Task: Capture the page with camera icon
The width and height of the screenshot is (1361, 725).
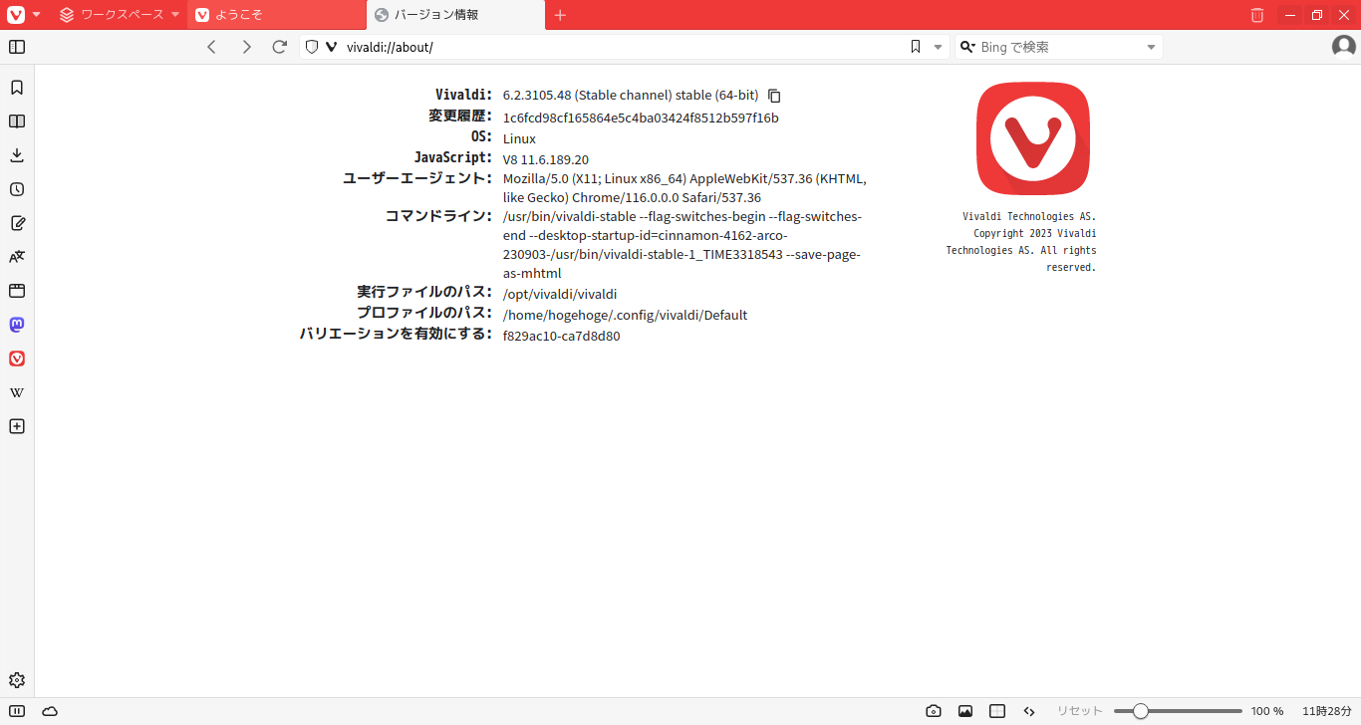Action: coord(934,711)
